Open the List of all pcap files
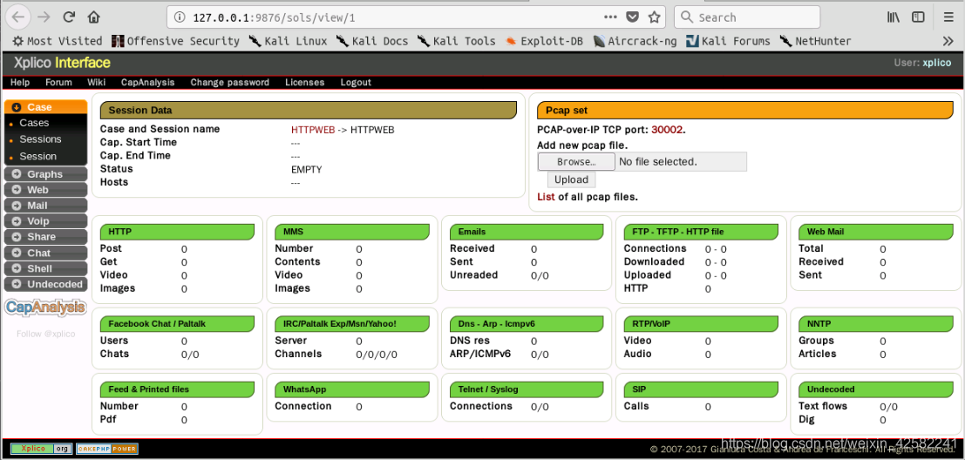This screenshot has height=460, width=965. pos(546,198)
